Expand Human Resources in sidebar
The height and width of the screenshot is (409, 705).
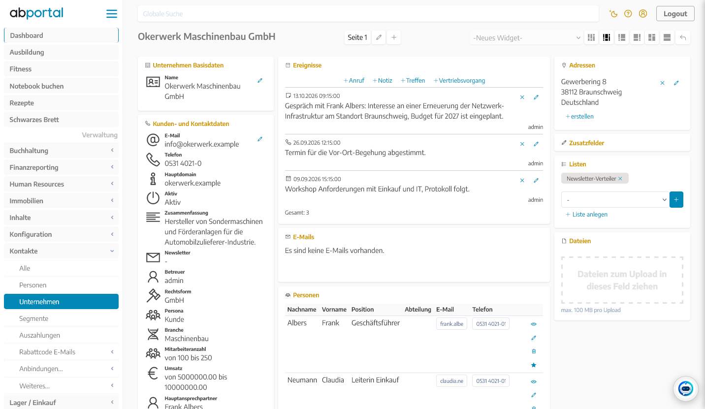click(x=61, y=184)
